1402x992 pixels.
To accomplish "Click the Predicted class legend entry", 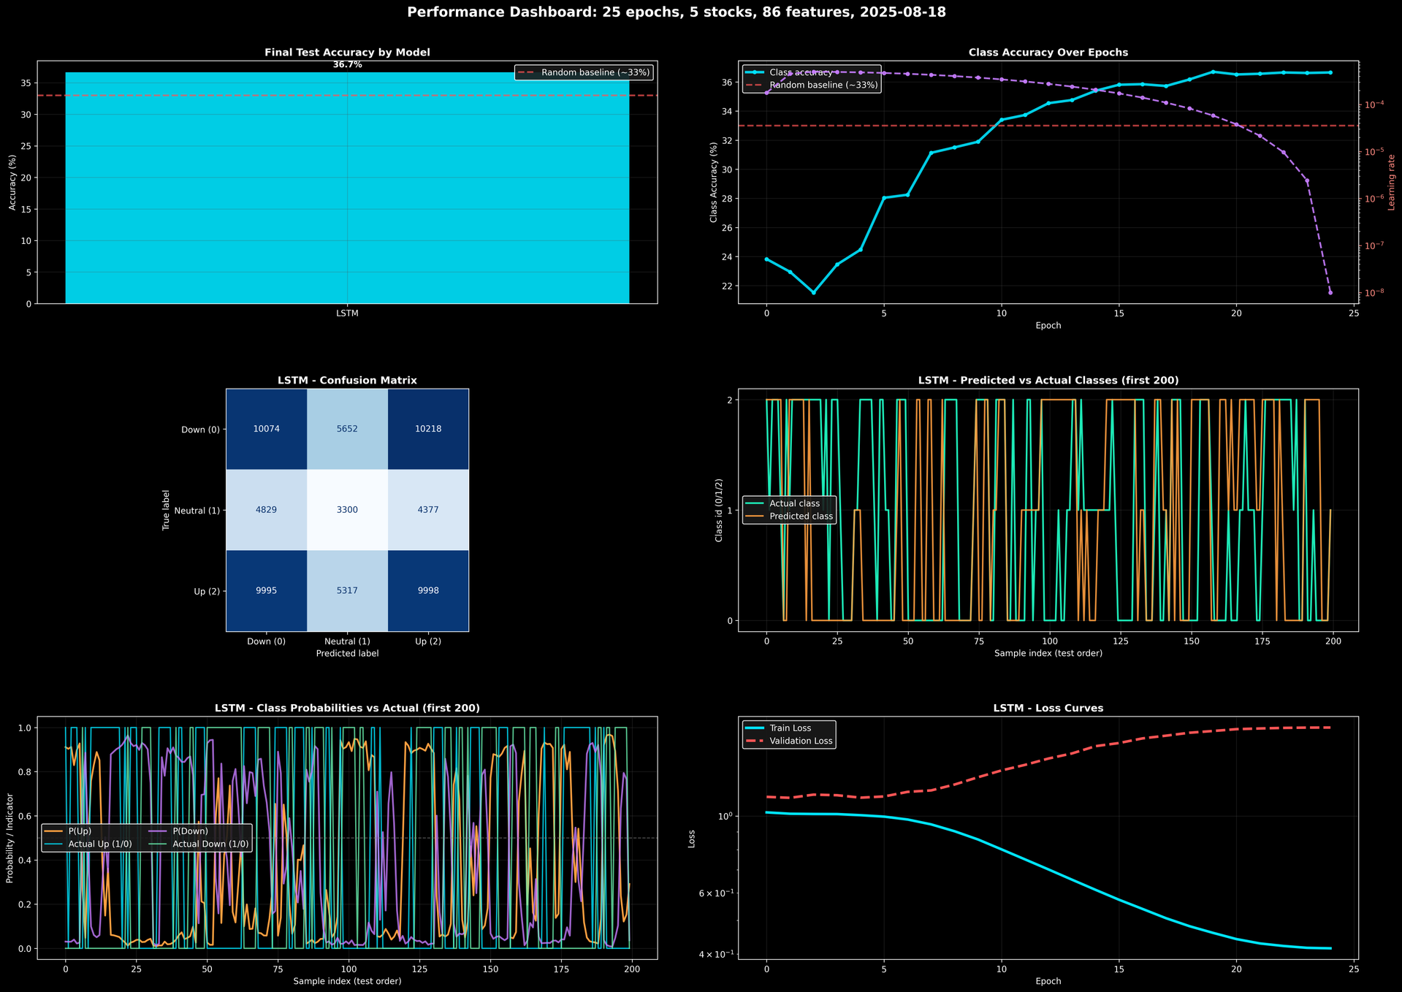I will tap(801, 516).
